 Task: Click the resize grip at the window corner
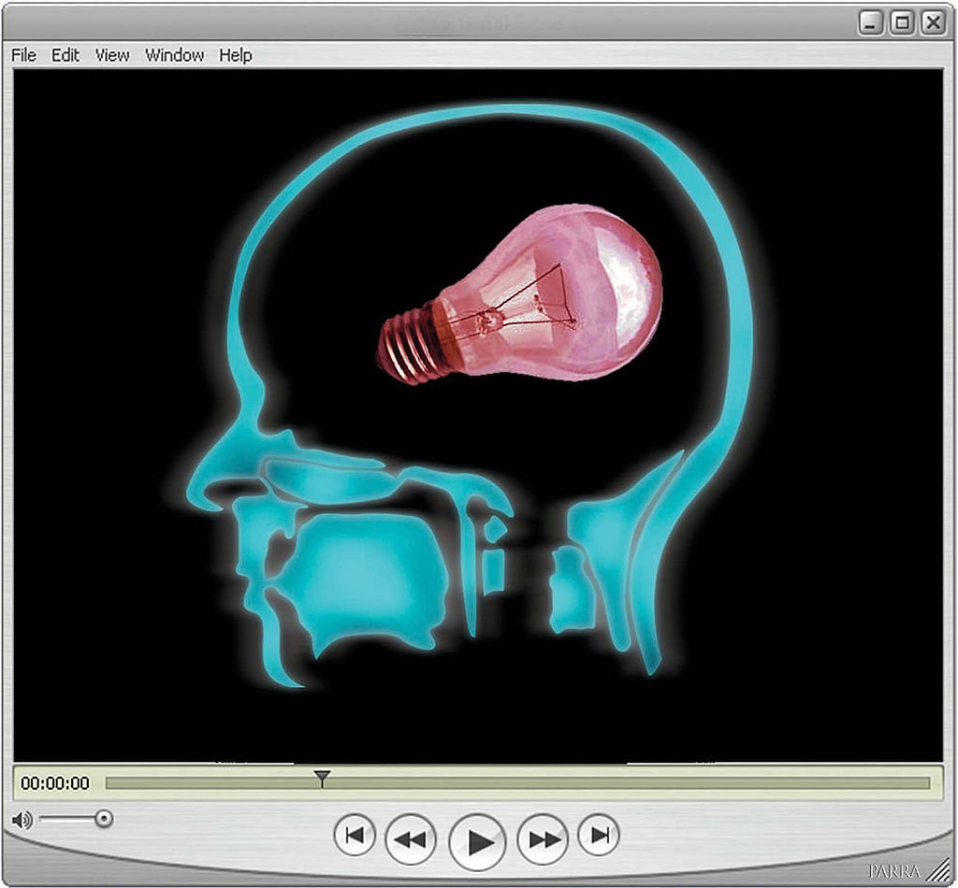point(940,870)
